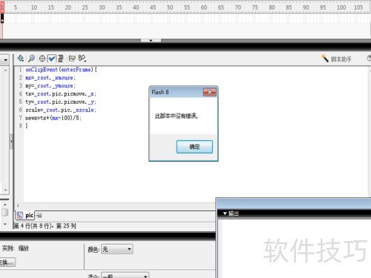
Task: Collapse the 输出 output panel
Action: click(225, 214)
